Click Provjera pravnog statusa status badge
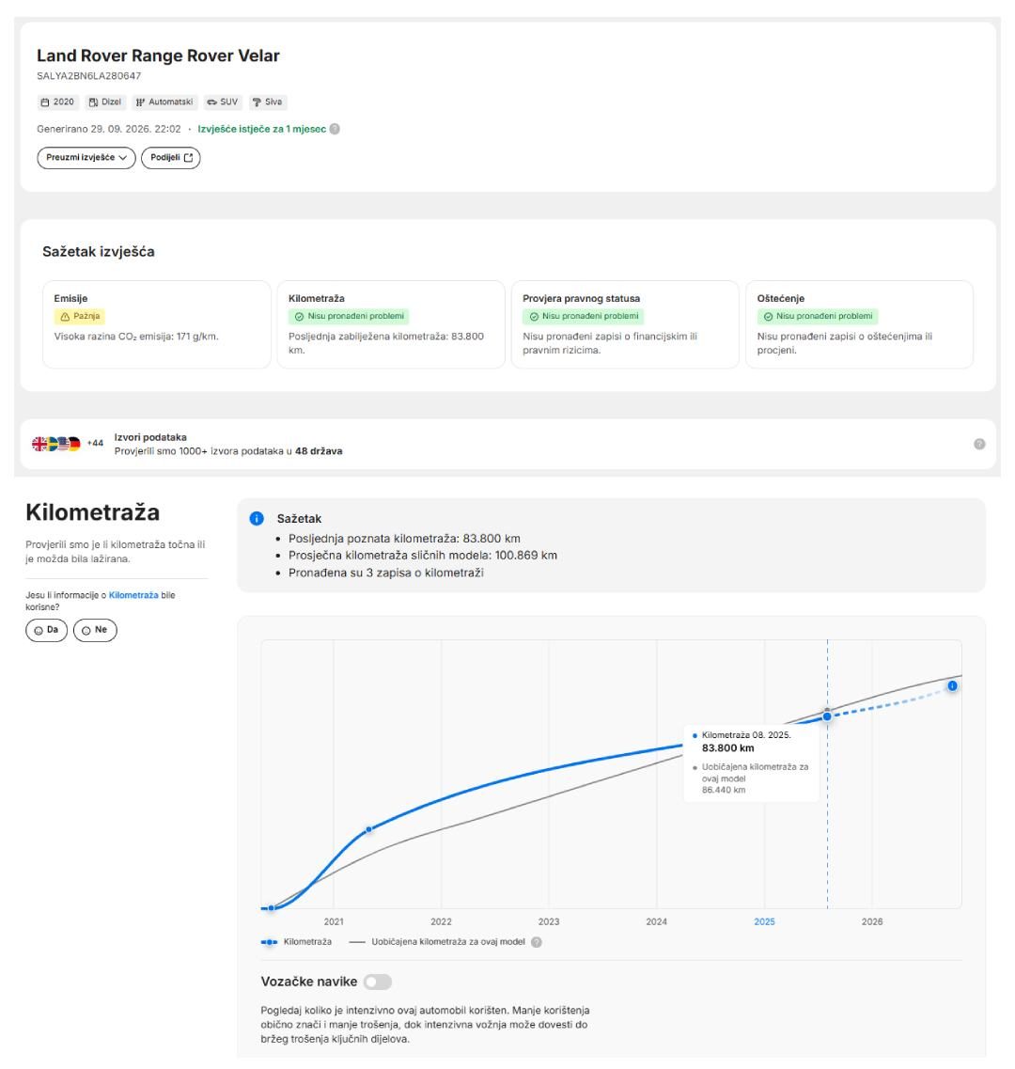This screenshot has height=1069, width=1015. [x=583, y=316]
